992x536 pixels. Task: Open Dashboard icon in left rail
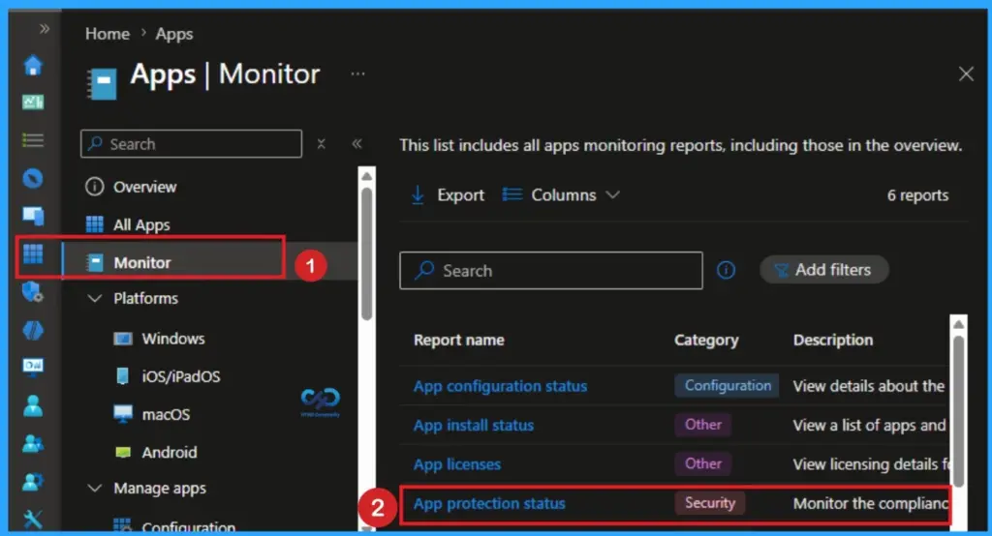pyautogui.click(x=33, y=102)
